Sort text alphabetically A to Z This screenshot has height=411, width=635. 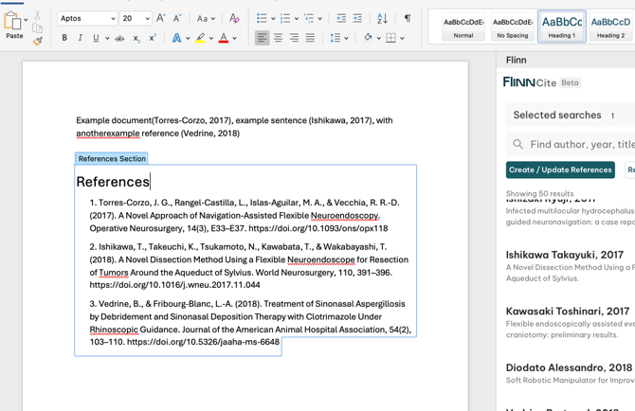(x=382, y=18)
